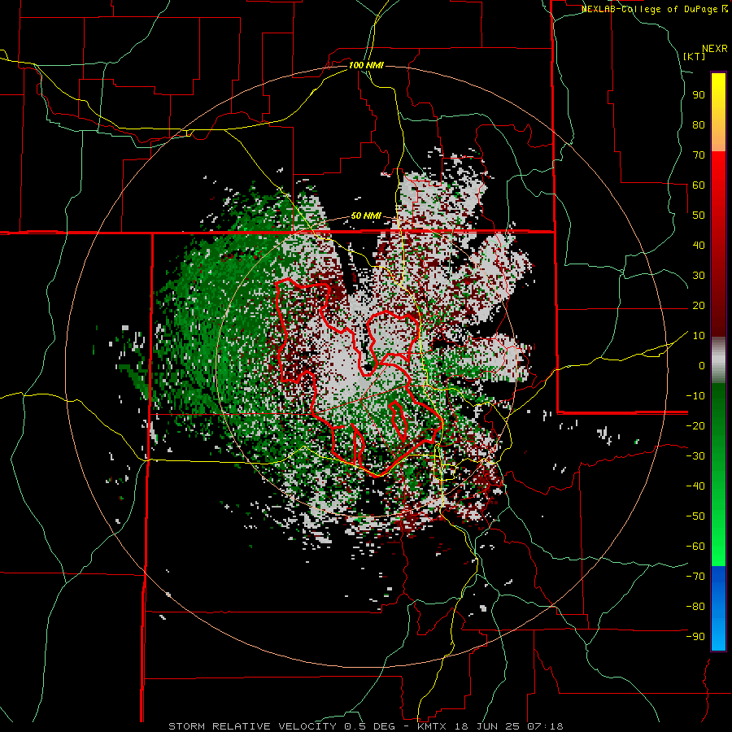Click the 50 value on velocity scale
Viewport: 732px width, 732px height.
699,216
